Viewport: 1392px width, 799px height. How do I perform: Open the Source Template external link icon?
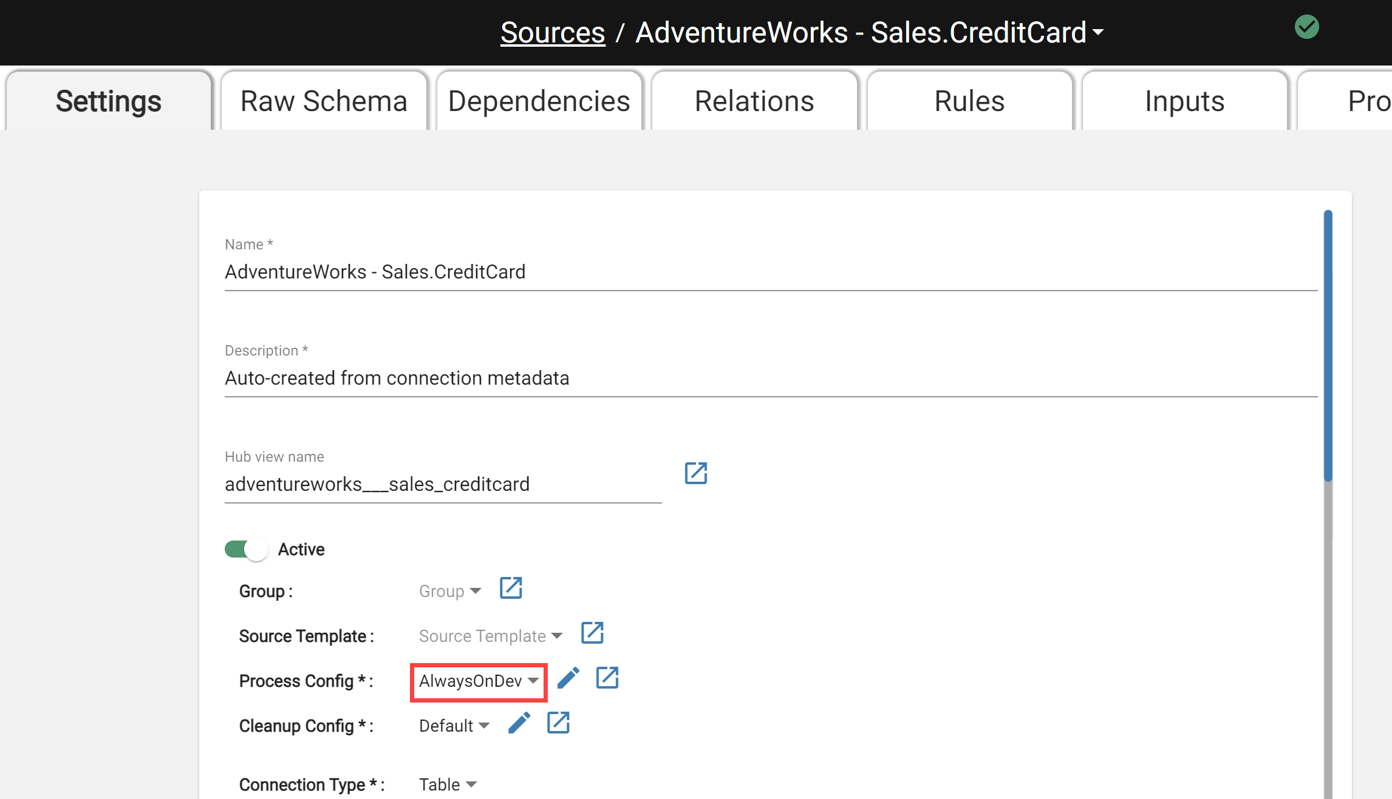(592, 632)
